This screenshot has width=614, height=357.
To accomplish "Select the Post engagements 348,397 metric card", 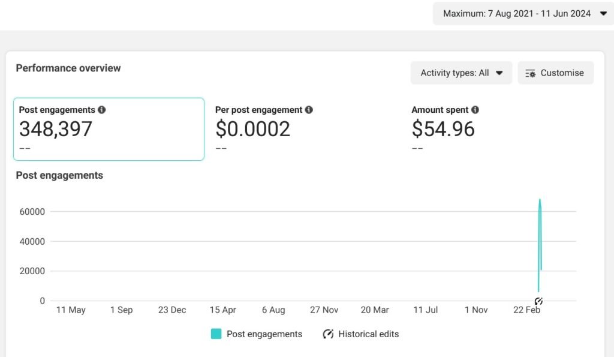I will coord(109,129).
